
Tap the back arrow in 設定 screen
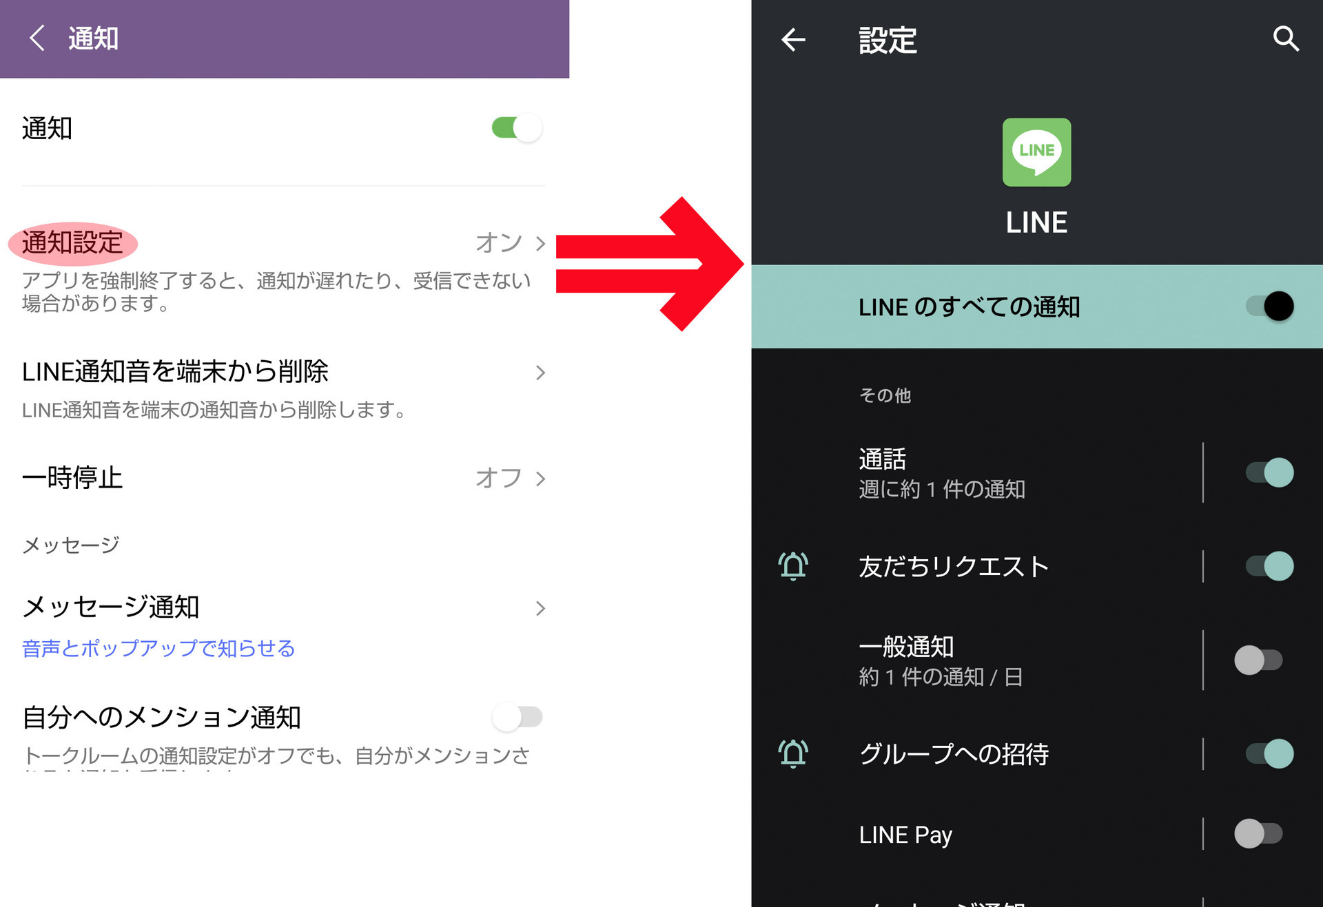coord(793,40)
